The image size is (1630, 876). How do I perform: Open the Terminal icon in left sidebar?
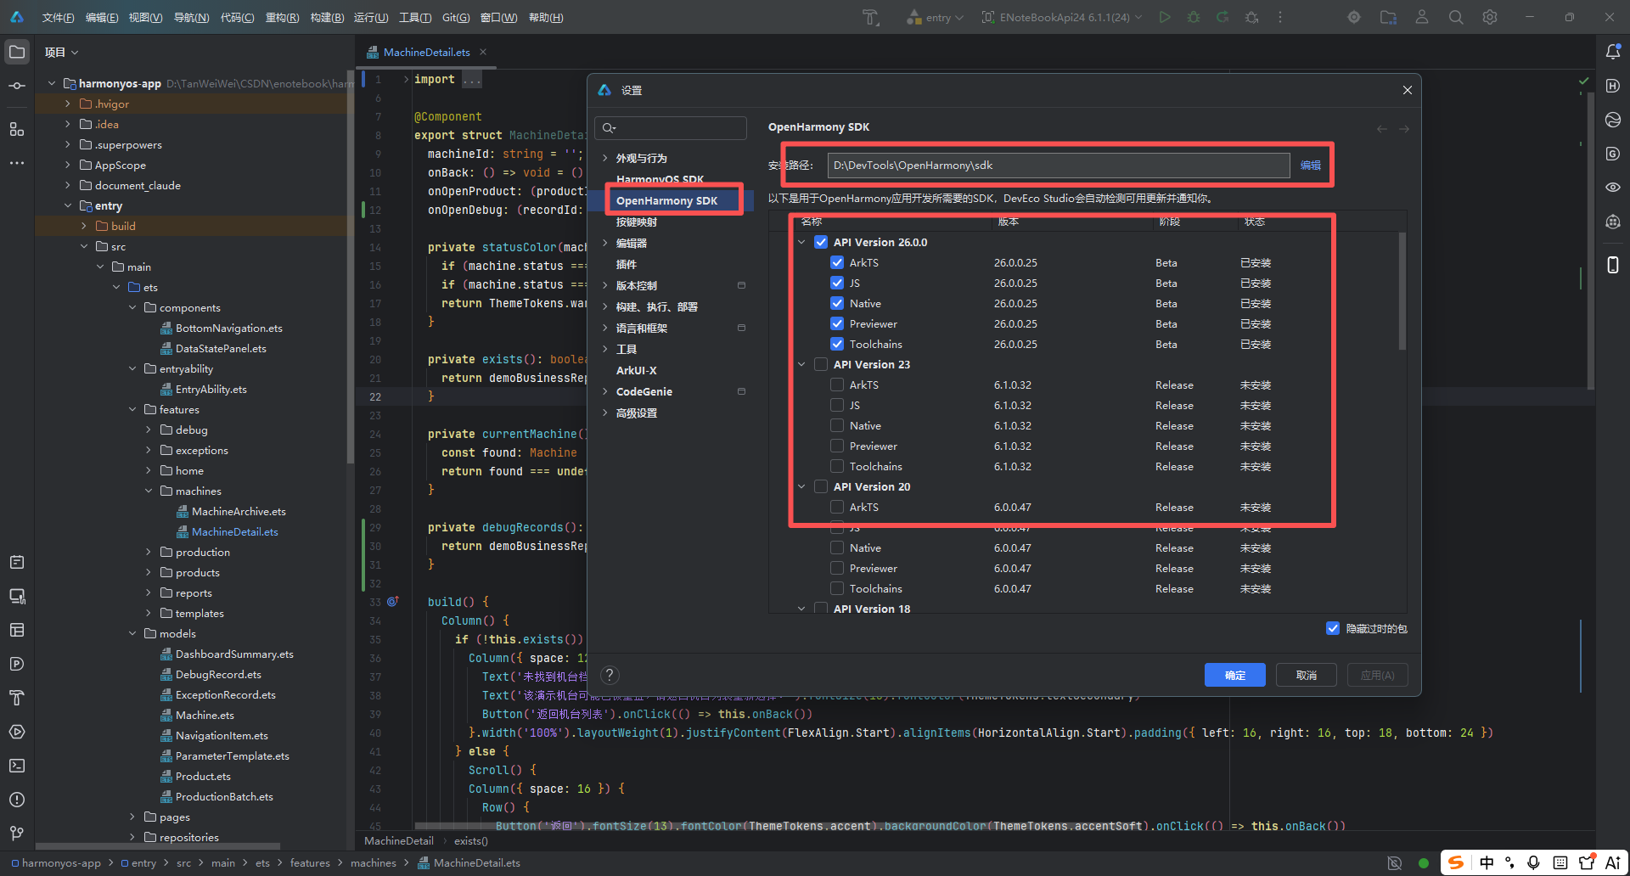tap(17, 766)
